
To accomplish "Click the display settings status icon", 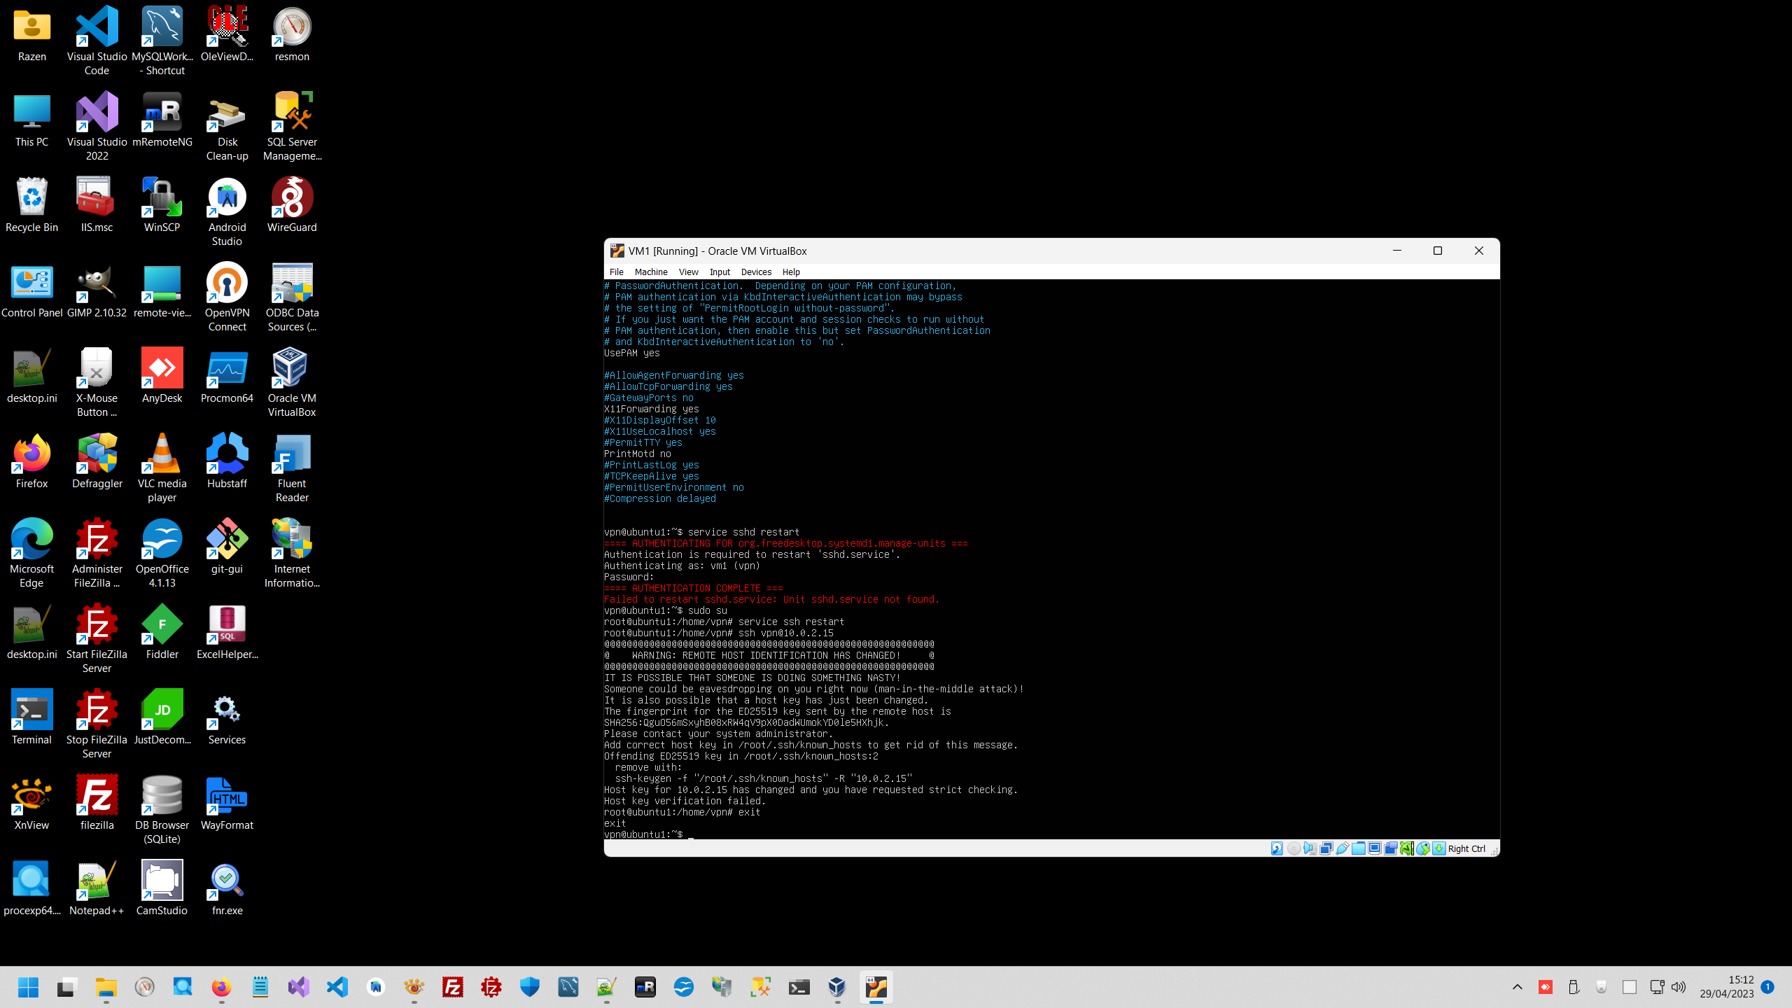I will tap(1375, 848).
